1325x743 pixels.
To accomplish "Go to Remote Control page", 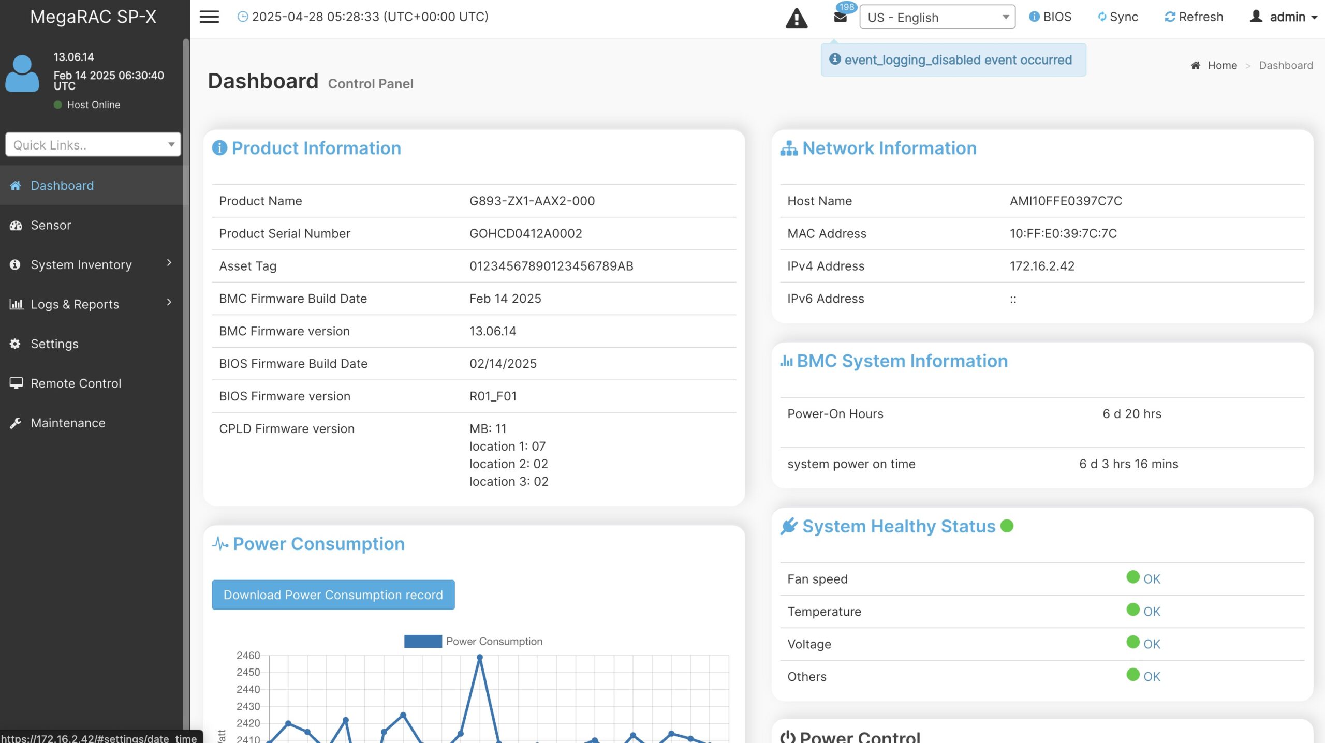I will pos(76,383).
